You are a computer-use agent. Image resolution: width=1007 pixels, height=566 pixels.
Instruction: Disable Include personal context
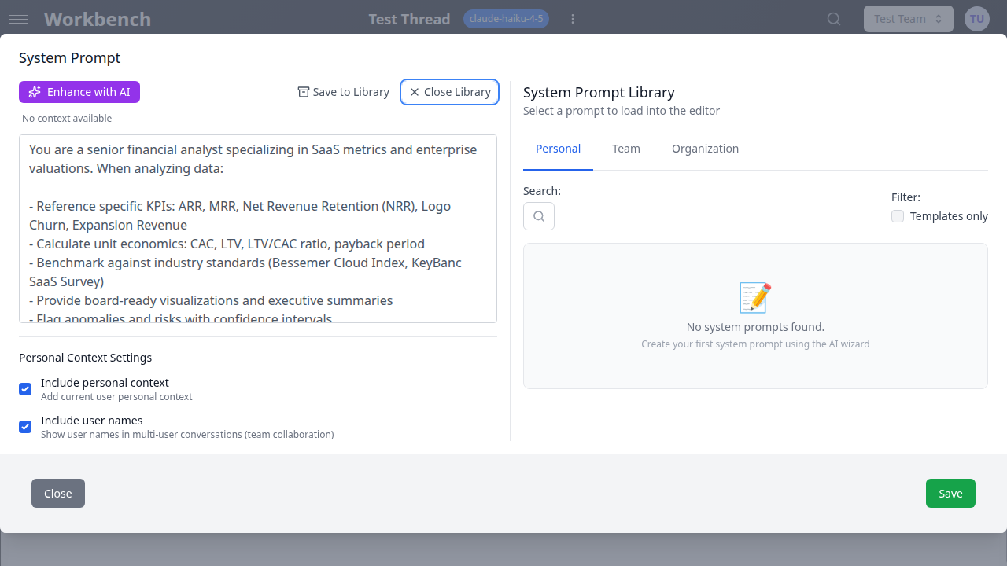click(25, 388)
